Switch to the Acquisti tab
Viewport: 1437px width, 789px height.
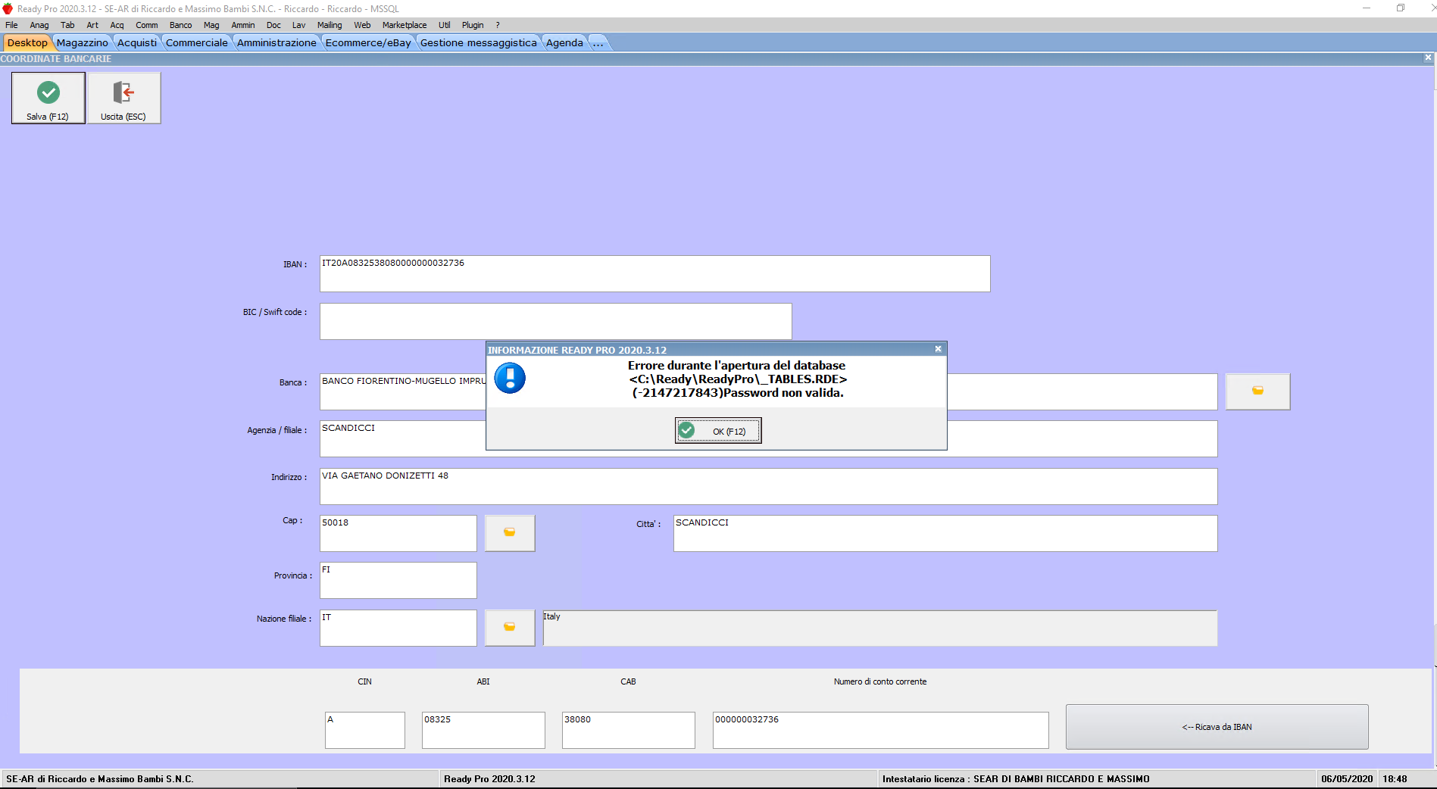137,42
